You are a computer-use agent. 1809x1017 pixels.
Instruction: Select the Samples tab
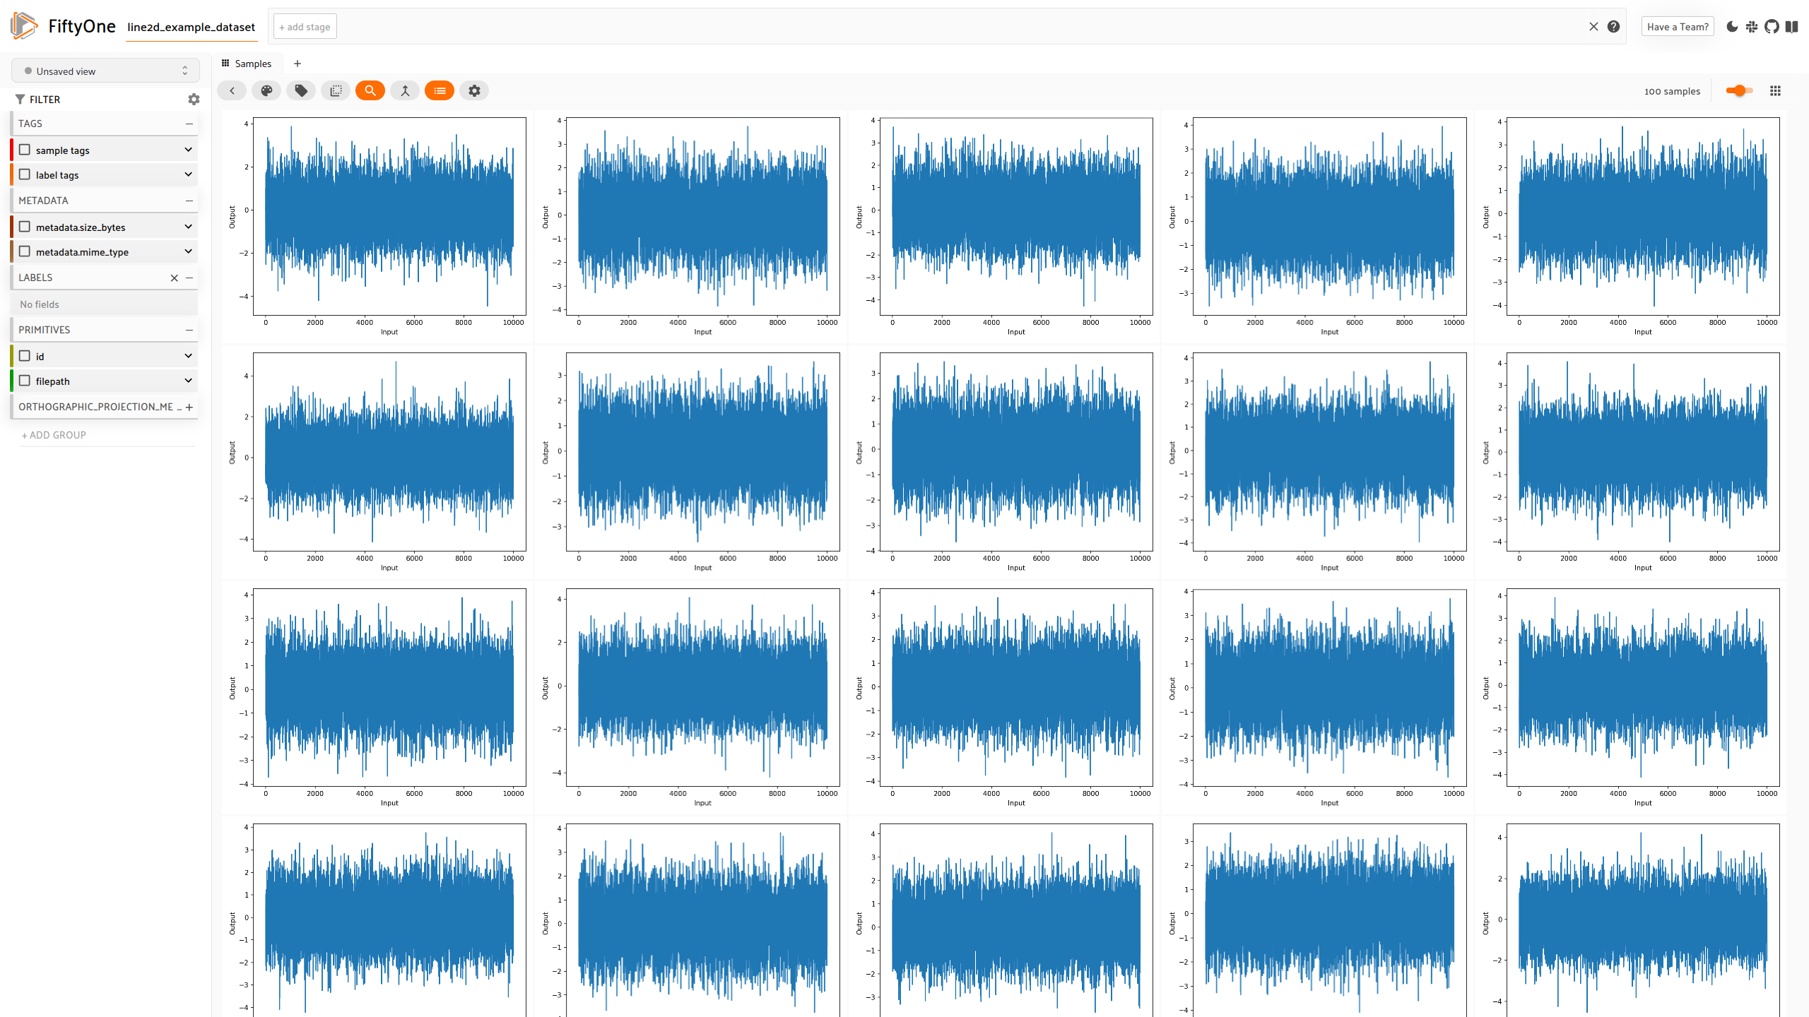tap(247, 64)
